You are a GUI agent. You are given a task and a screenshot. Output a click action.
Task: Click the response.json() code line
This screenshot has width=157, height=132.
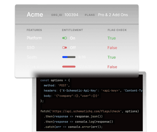73,116
